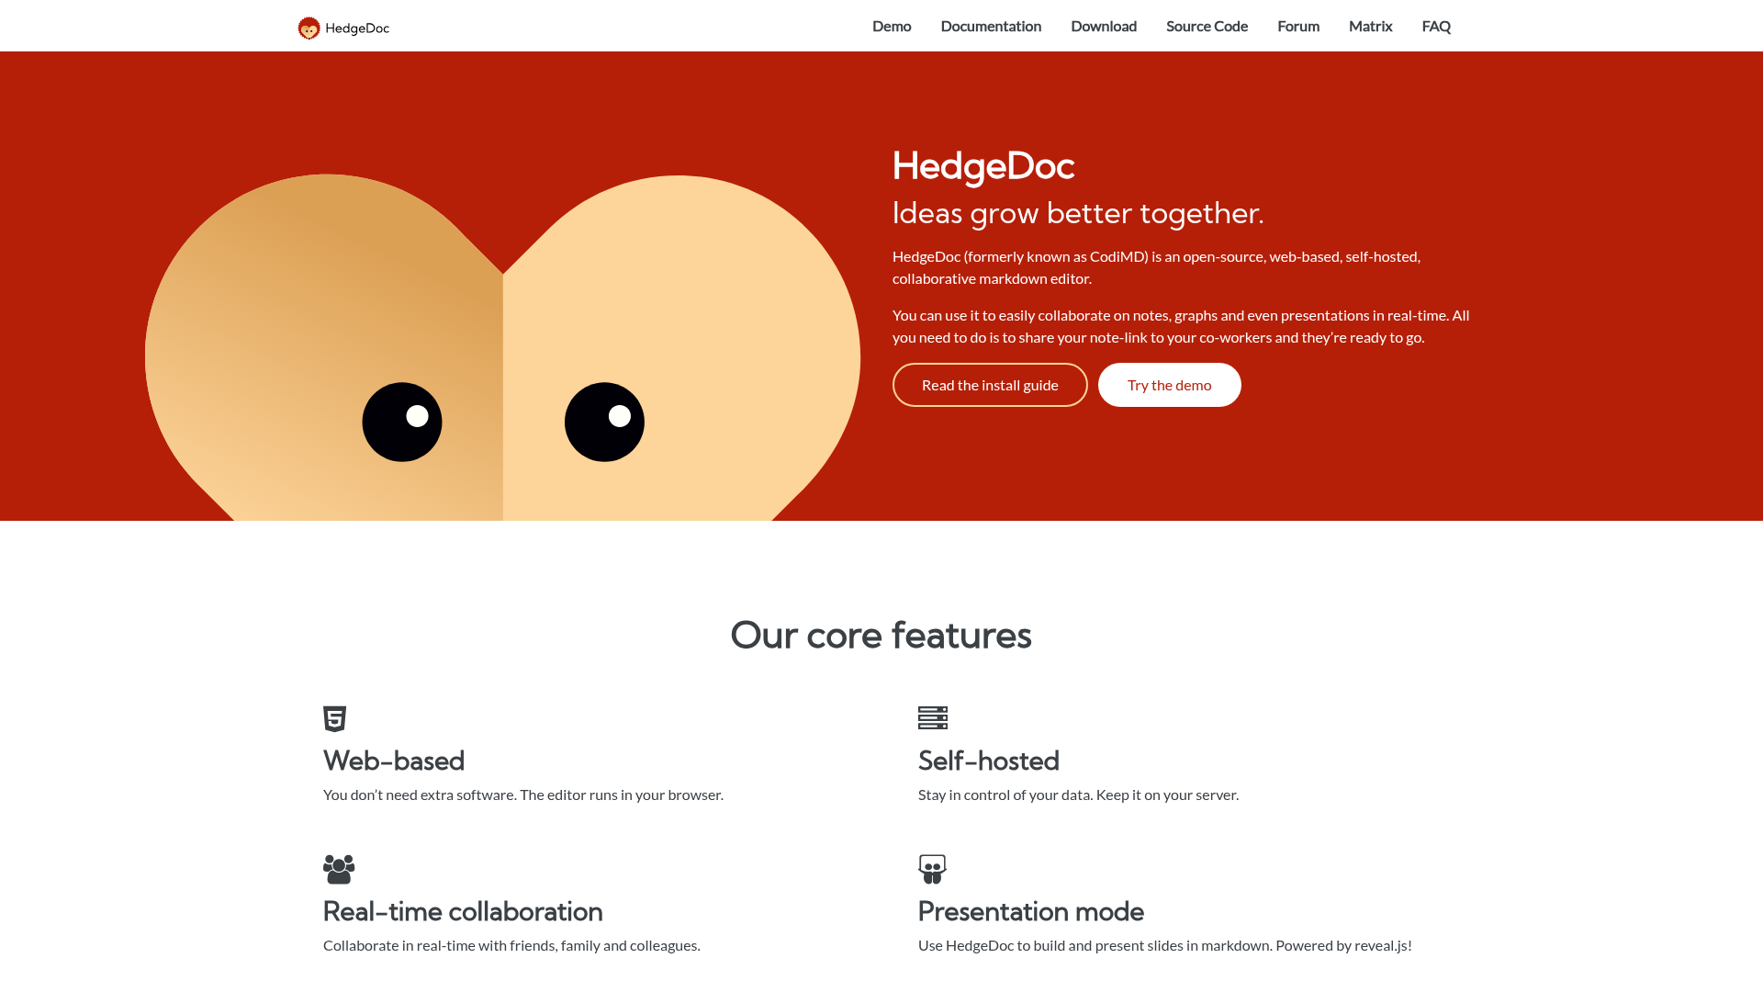Open the Download page
The image size is (1763, 992).
point(1104,26)
